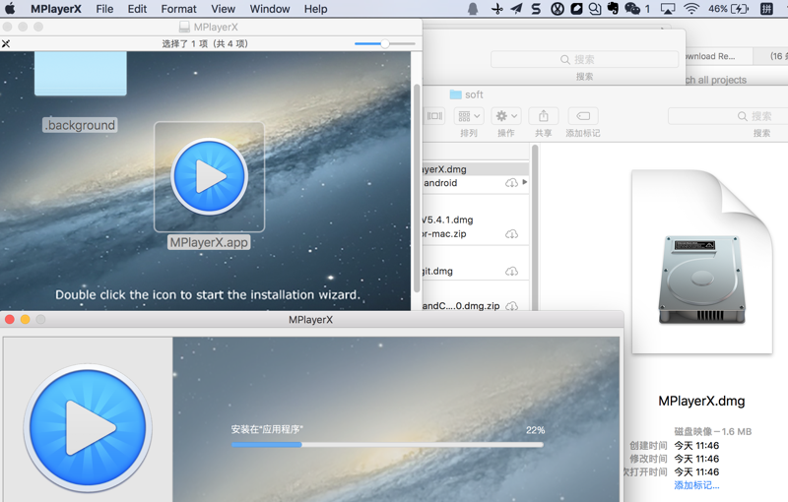Click the installation progress bar at 22%
Image resolution: width=788 pixels, height=502 pixels.
[x=387, y=445]
